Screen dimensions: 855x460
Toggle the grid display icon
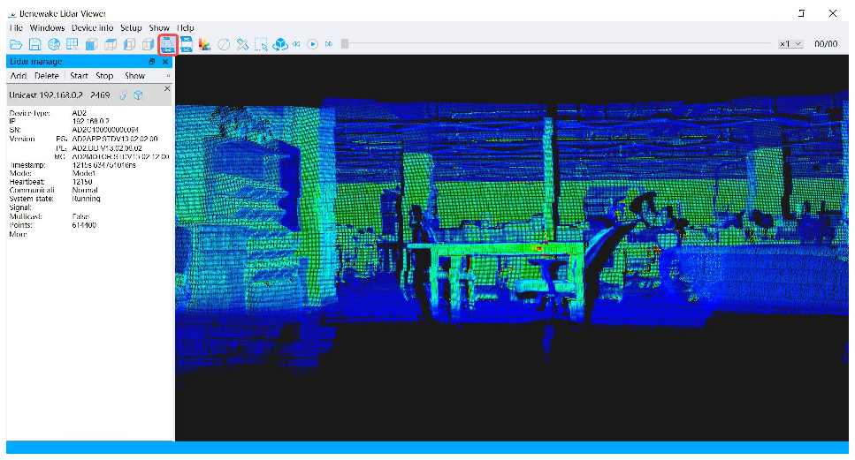coord(73,45)
